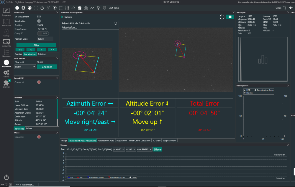Click the power icon in the sidebar
The height and width of the screenshot is (187, 295).
[x=6, y=177]
